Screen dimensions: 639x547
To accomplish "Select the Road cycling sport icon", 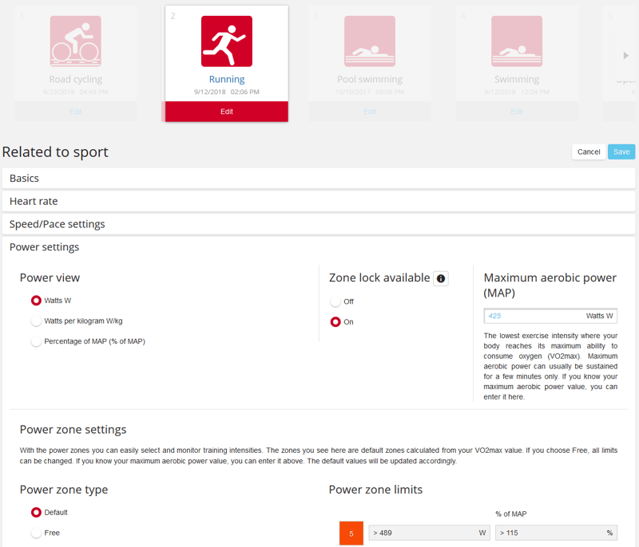I will (75, 41).
